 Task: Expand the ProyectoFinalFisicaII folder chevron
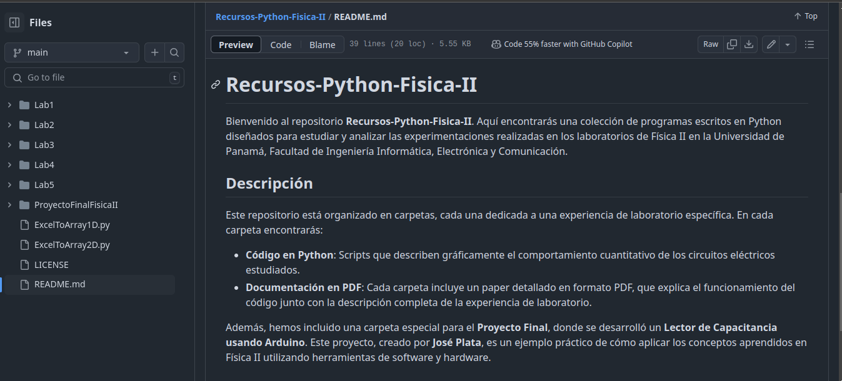[x=9, y=205]
